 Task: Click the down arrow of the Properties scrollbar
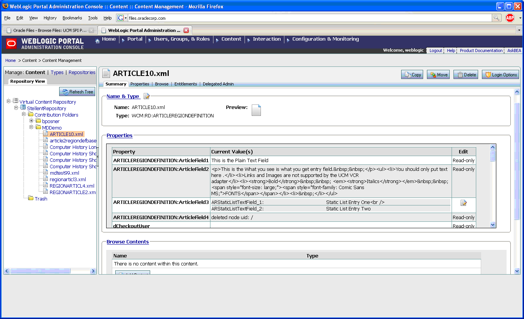coord(493,224)
